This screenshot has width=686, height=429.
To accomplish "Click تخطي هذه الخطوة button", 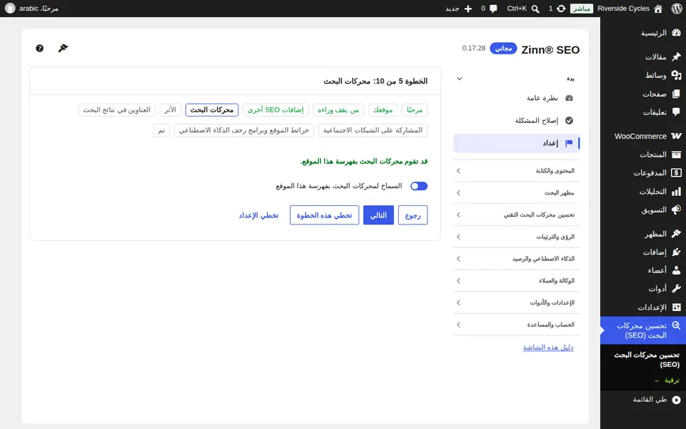I will 324,215.
